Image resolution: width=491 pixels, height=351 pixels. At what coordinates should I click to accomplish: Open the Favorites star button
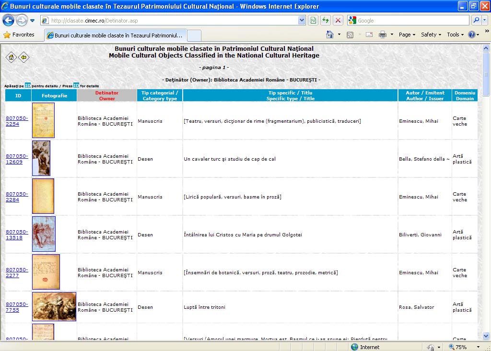coord(19,35)
